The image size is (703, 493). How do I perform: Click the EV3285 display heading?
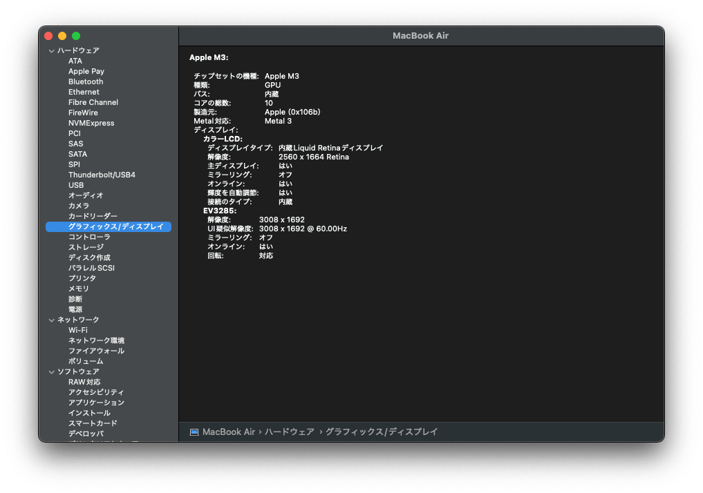pyautogui.click(x=220, y=211)
